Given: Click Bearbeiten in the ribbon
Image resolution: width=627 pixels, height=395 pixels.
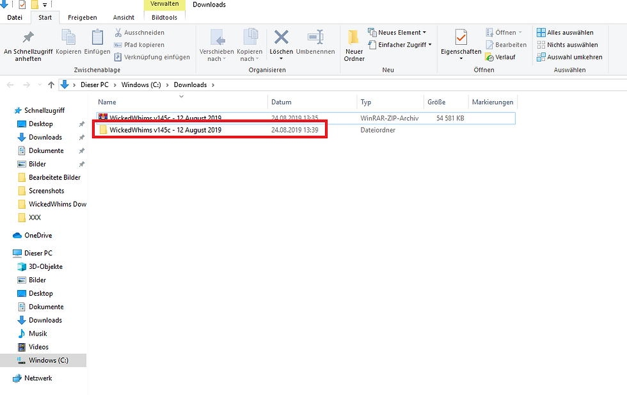Looking at the screenshot, I should tap(506, 45).
